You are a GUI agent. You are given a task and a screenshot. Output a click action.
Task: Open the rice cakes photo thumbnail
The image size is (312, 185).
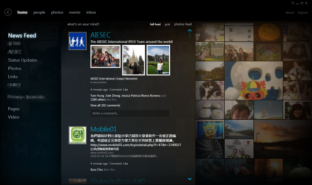tap(210, 110)
